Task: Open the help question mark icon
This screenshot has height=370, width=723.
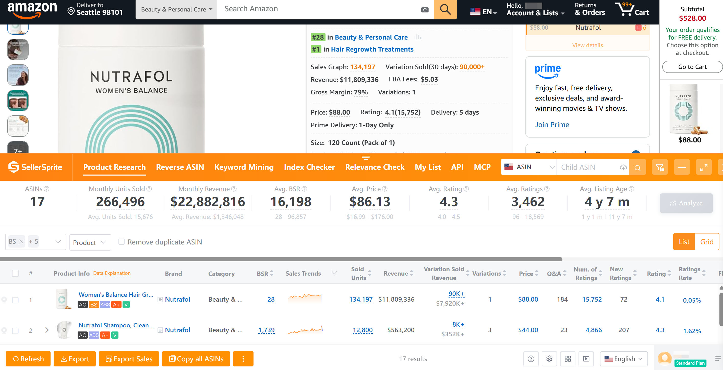Action: (531, 359)
